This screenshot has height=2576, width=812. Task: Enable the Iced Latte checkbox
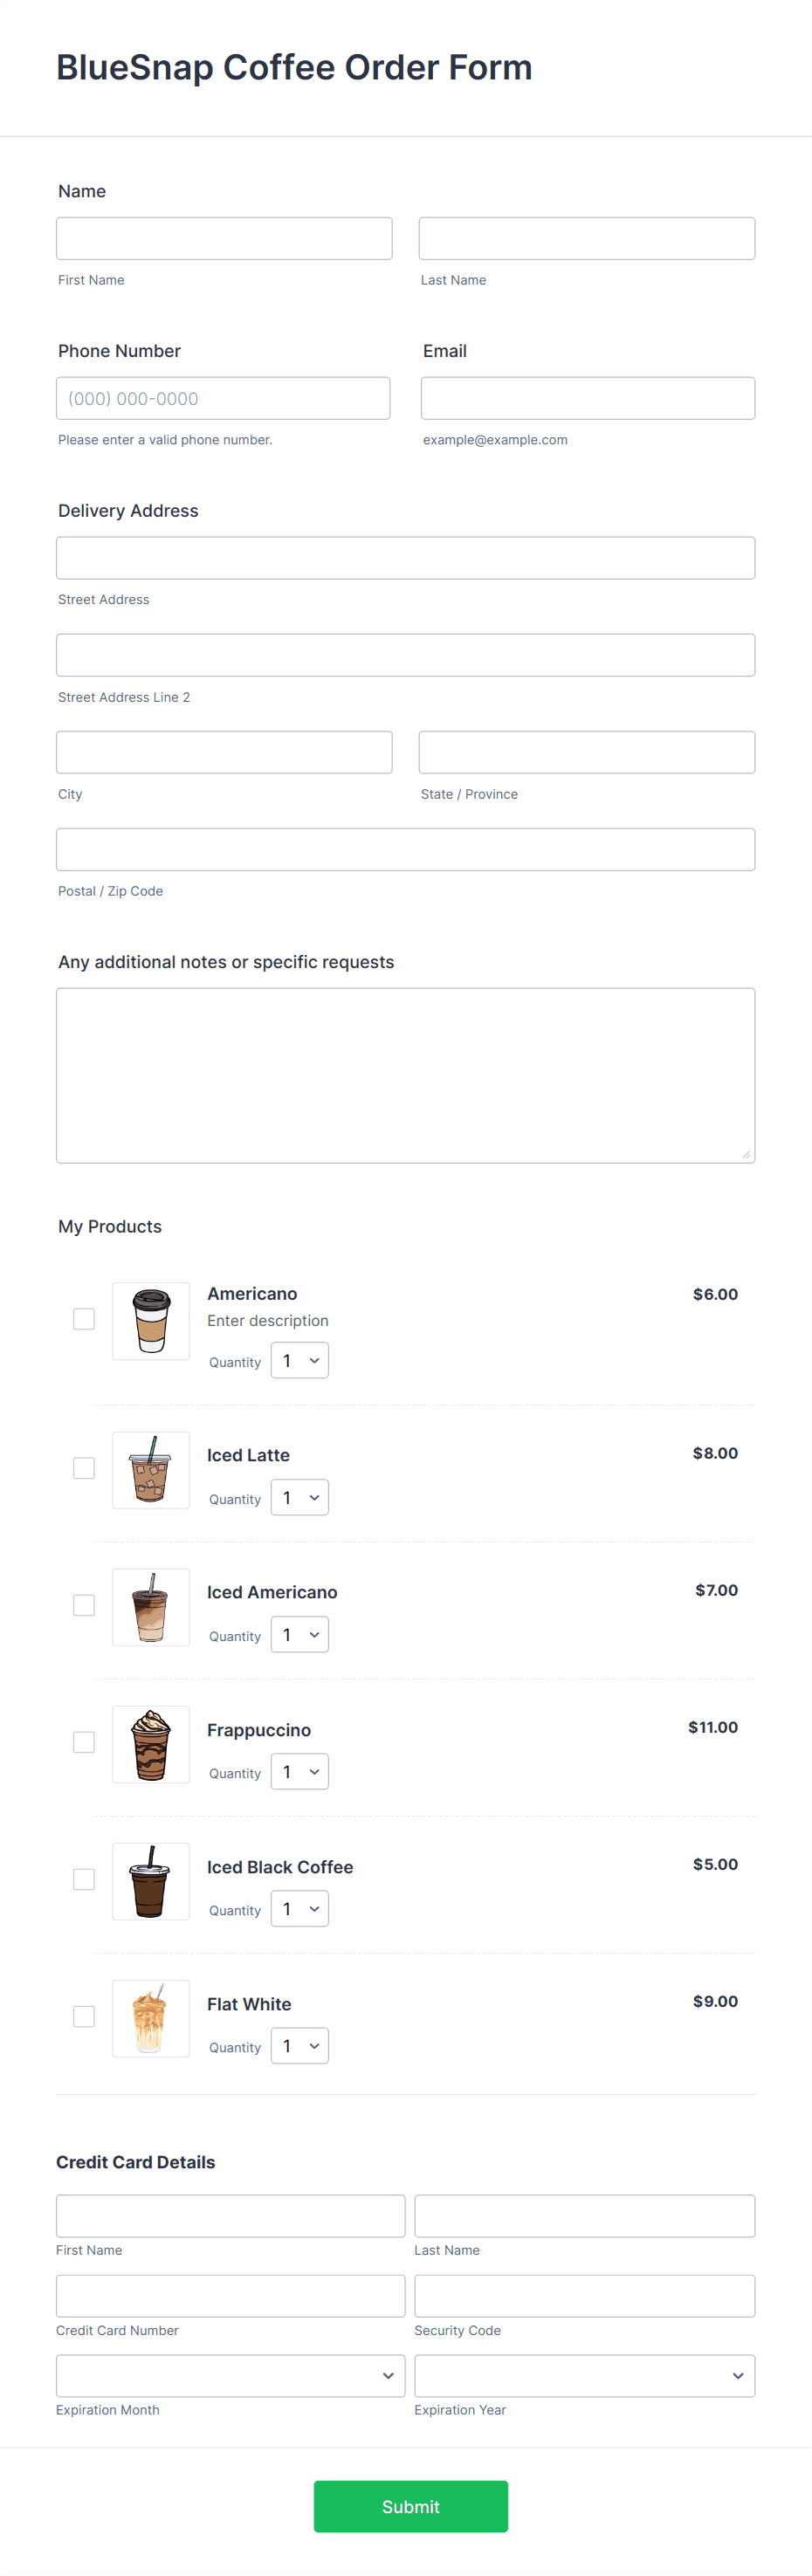[84, 1468]
